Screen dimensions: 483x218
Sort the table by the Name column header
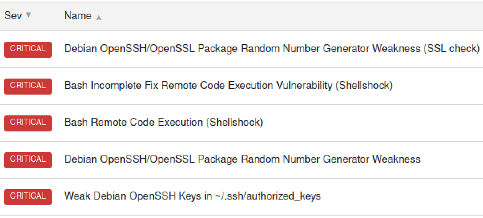click(78, 16)
